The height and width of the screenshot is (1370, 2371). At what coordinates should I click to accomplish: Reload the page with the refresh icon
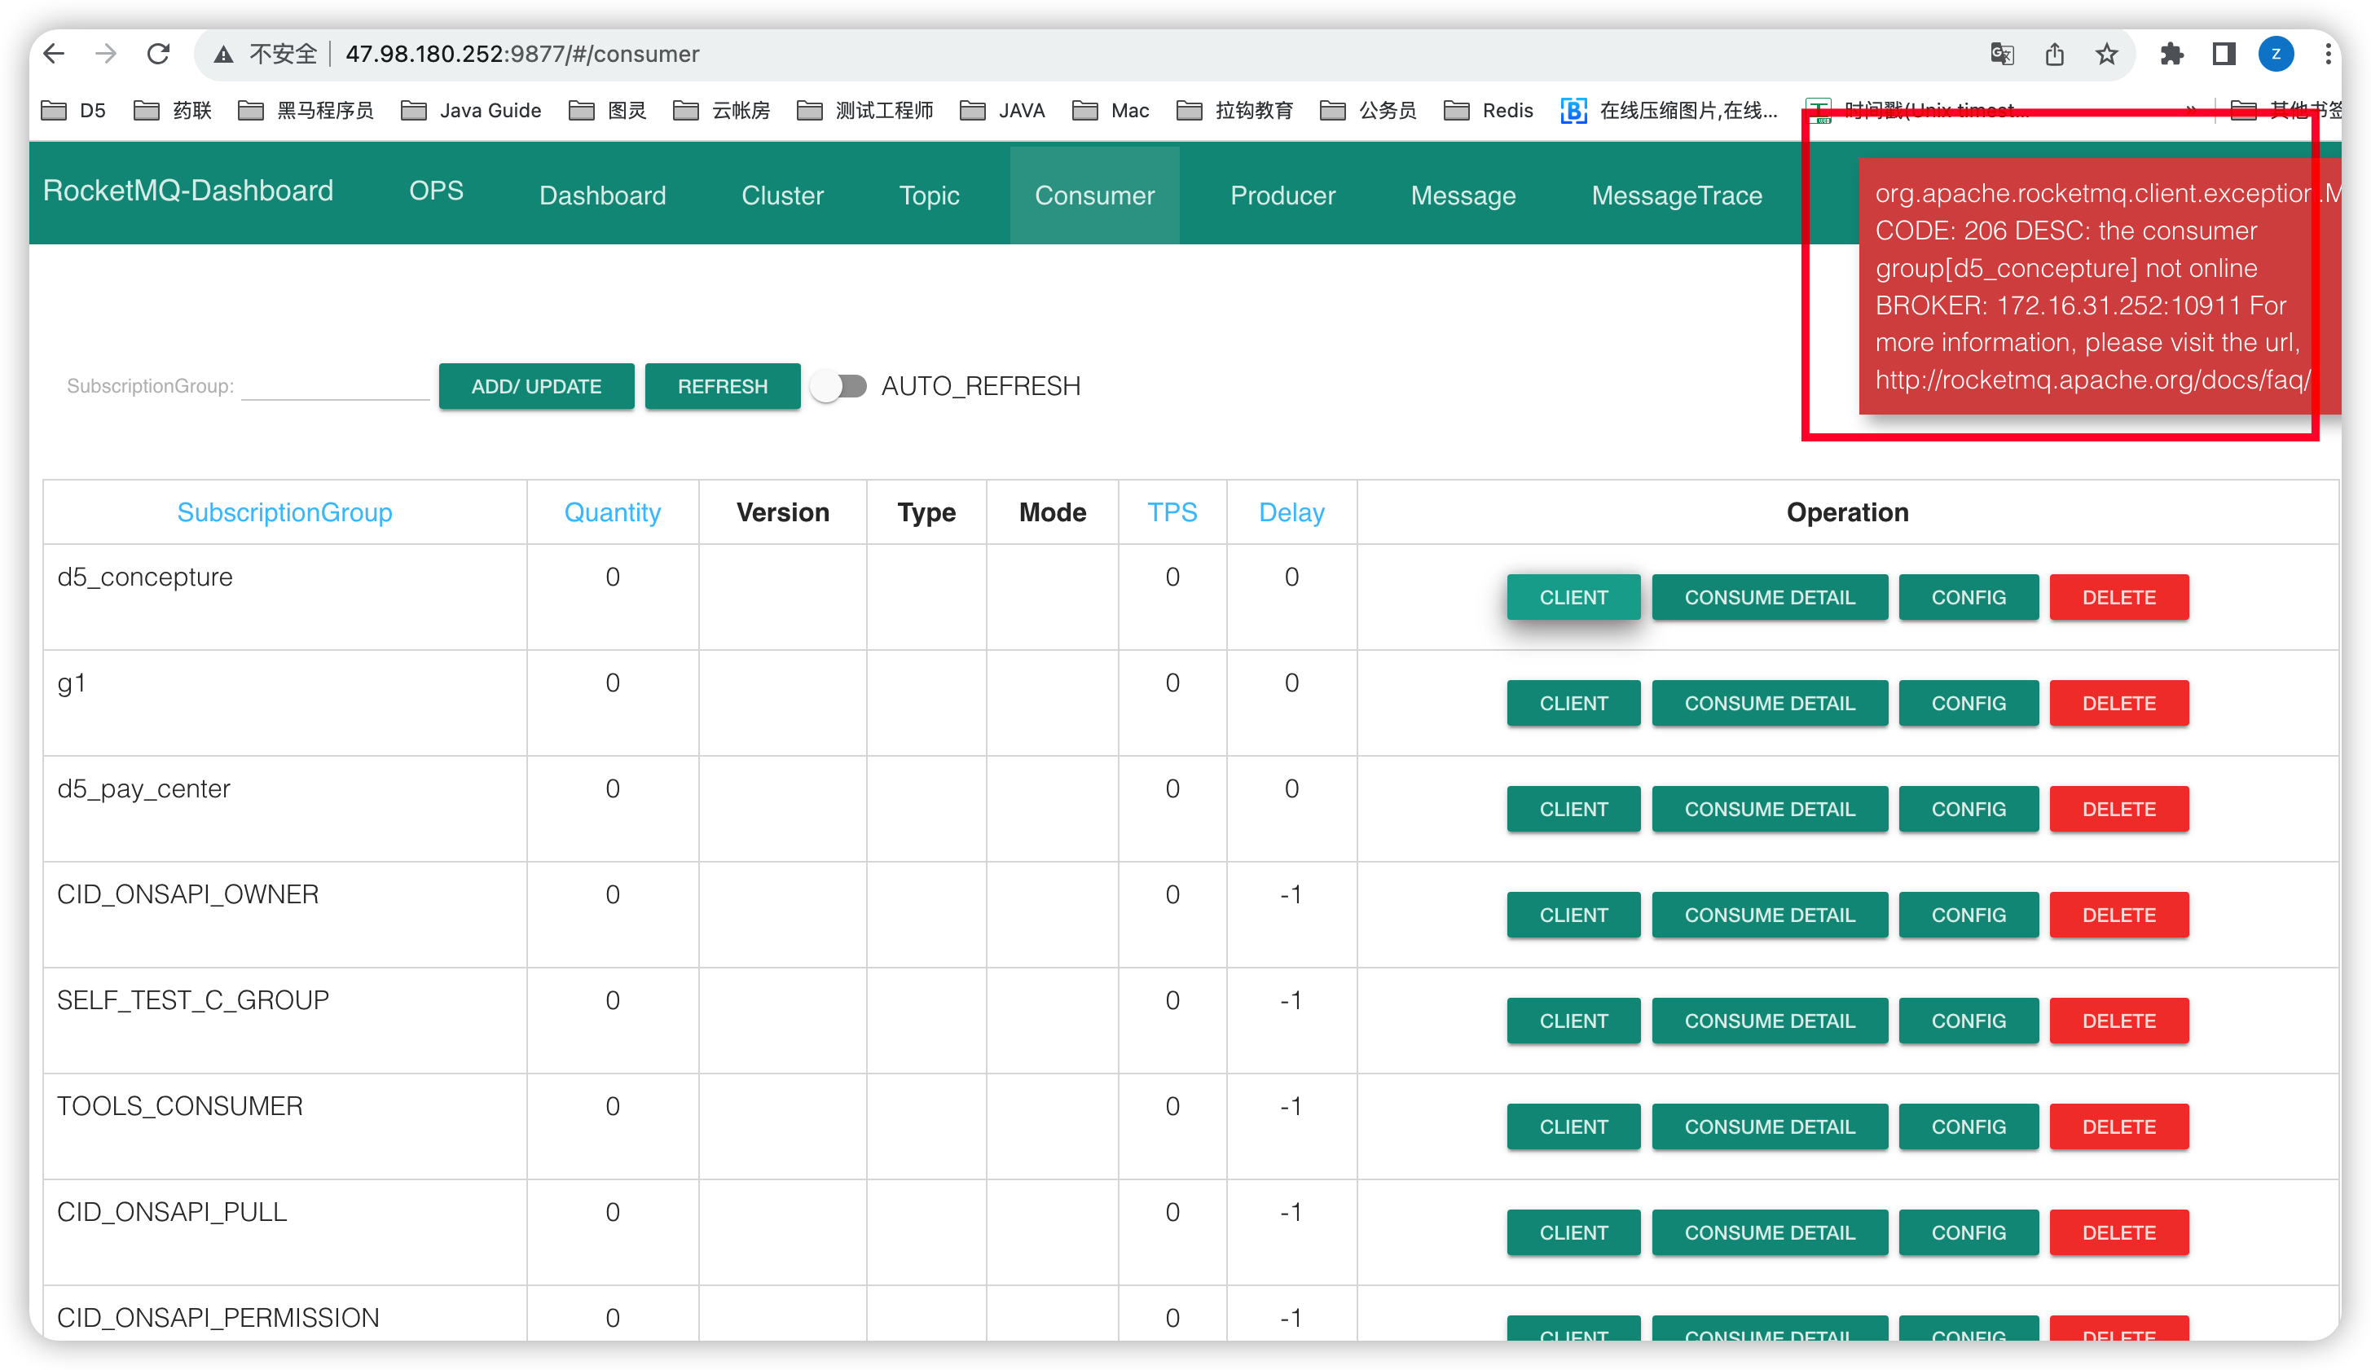(158, 54)
